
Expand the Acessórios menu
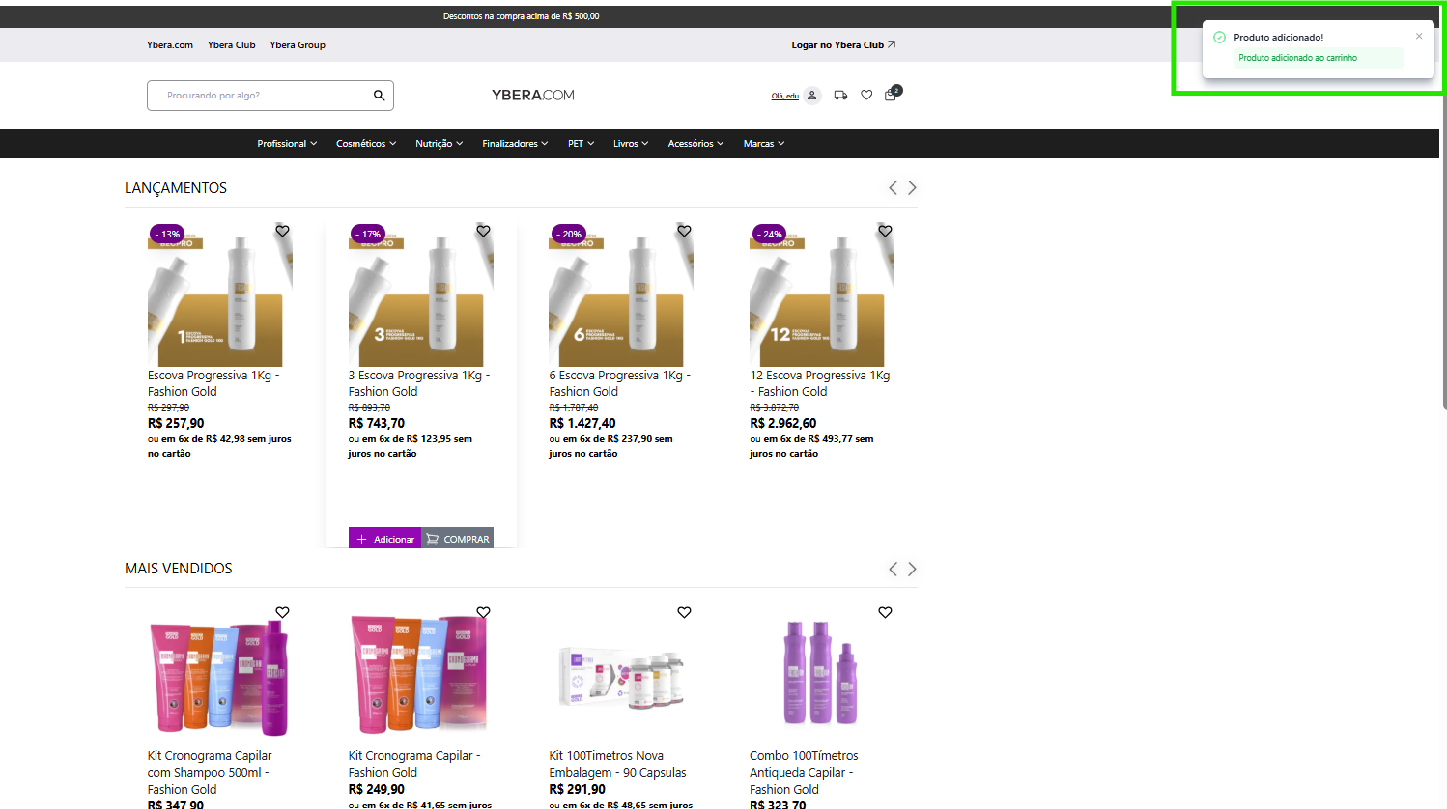pyautogui.click(x=695, y=144)
